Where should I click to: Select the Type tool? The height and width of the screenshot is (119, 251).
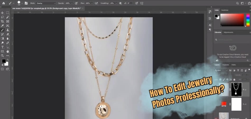point(2,47)
